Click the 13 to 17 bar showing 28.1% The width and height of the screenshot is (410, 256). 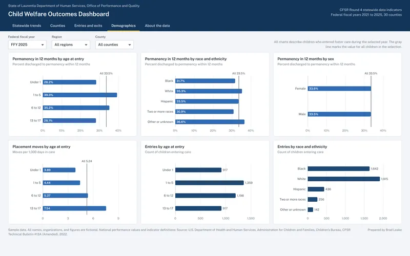69,120
